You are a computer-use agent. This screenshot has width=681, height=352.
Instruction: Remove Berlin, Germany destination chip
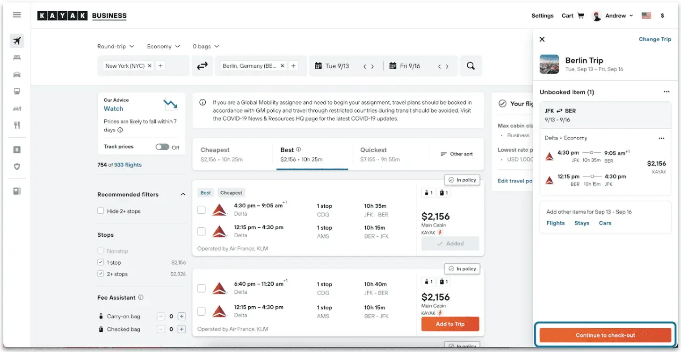coord(283,66)
